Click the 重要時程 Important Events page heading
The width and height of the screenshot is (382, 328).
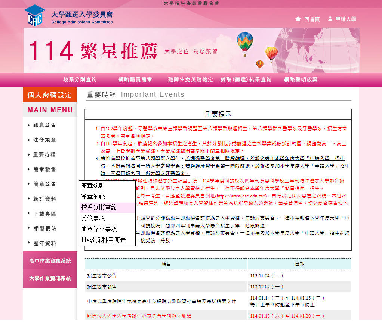(x=135, y=94)
